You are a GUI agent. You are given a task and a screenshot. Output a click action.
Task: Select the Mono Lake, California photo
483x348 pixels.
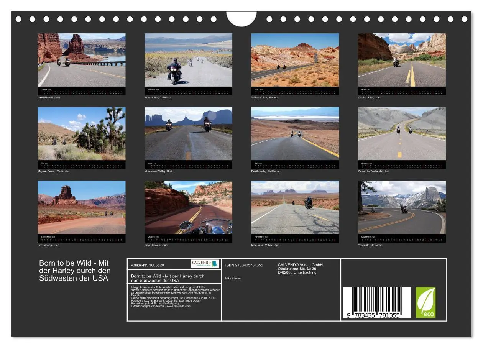pyautogui.click(x=188, y=60)
